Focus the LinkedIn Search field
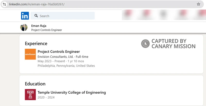This screenshot has height=106, width=206. tap(63, 16)
